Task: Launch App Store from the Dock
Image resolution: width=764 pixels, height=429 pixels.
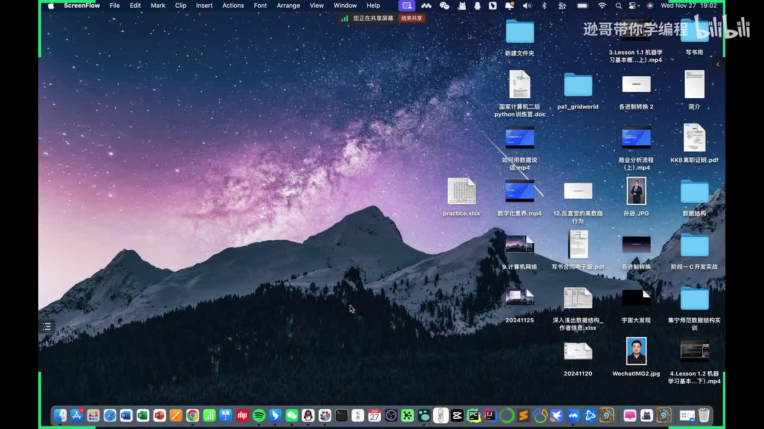Action: (76, 415)
